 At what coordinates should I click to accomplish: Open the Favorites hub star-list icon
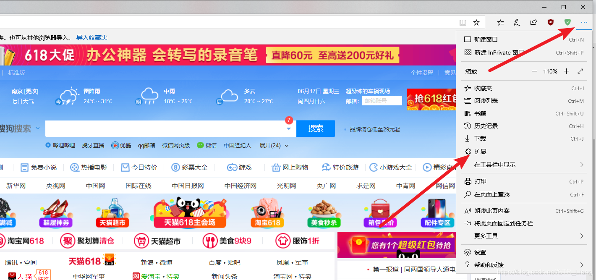(x=500, y=22)
